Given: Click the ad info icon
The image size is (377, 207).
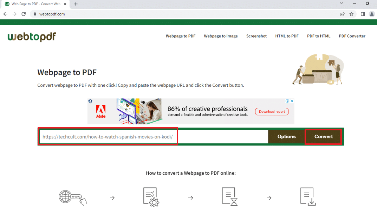Looking at the screenshot, I should (x=287, y=101).
